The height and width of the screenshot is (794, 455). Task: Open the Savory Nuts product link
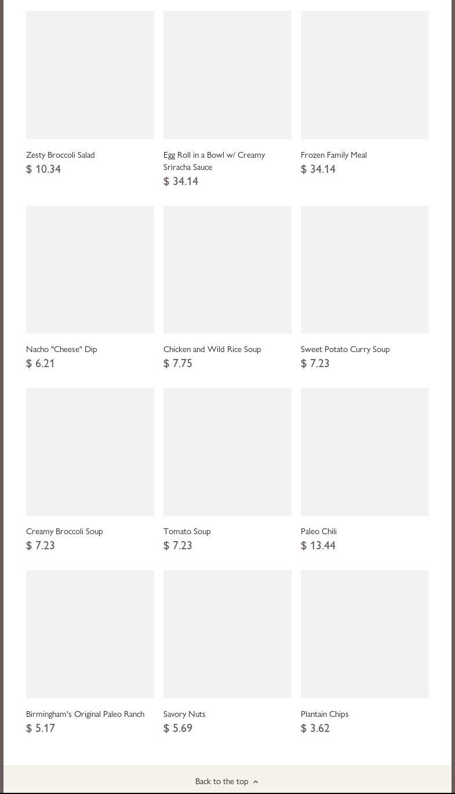tap(184, 714)
